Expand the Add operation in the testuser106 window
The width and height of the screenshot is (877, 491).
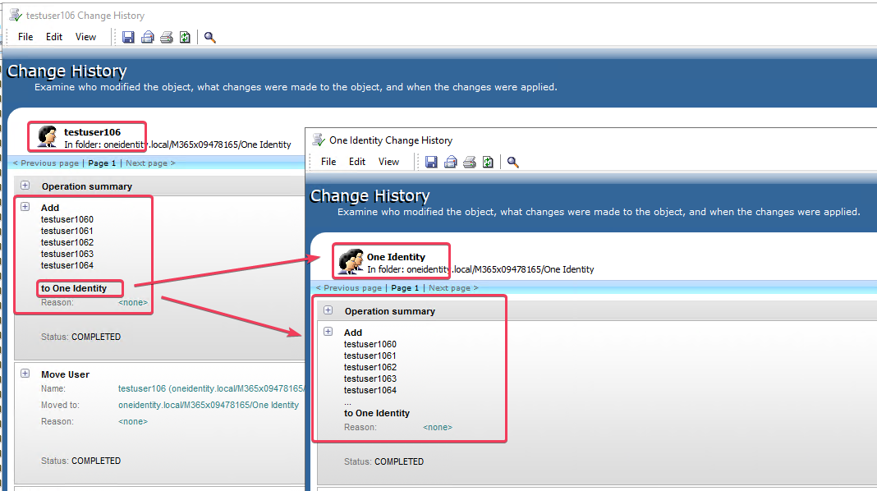pyautogui.click(x=25, y=206)
